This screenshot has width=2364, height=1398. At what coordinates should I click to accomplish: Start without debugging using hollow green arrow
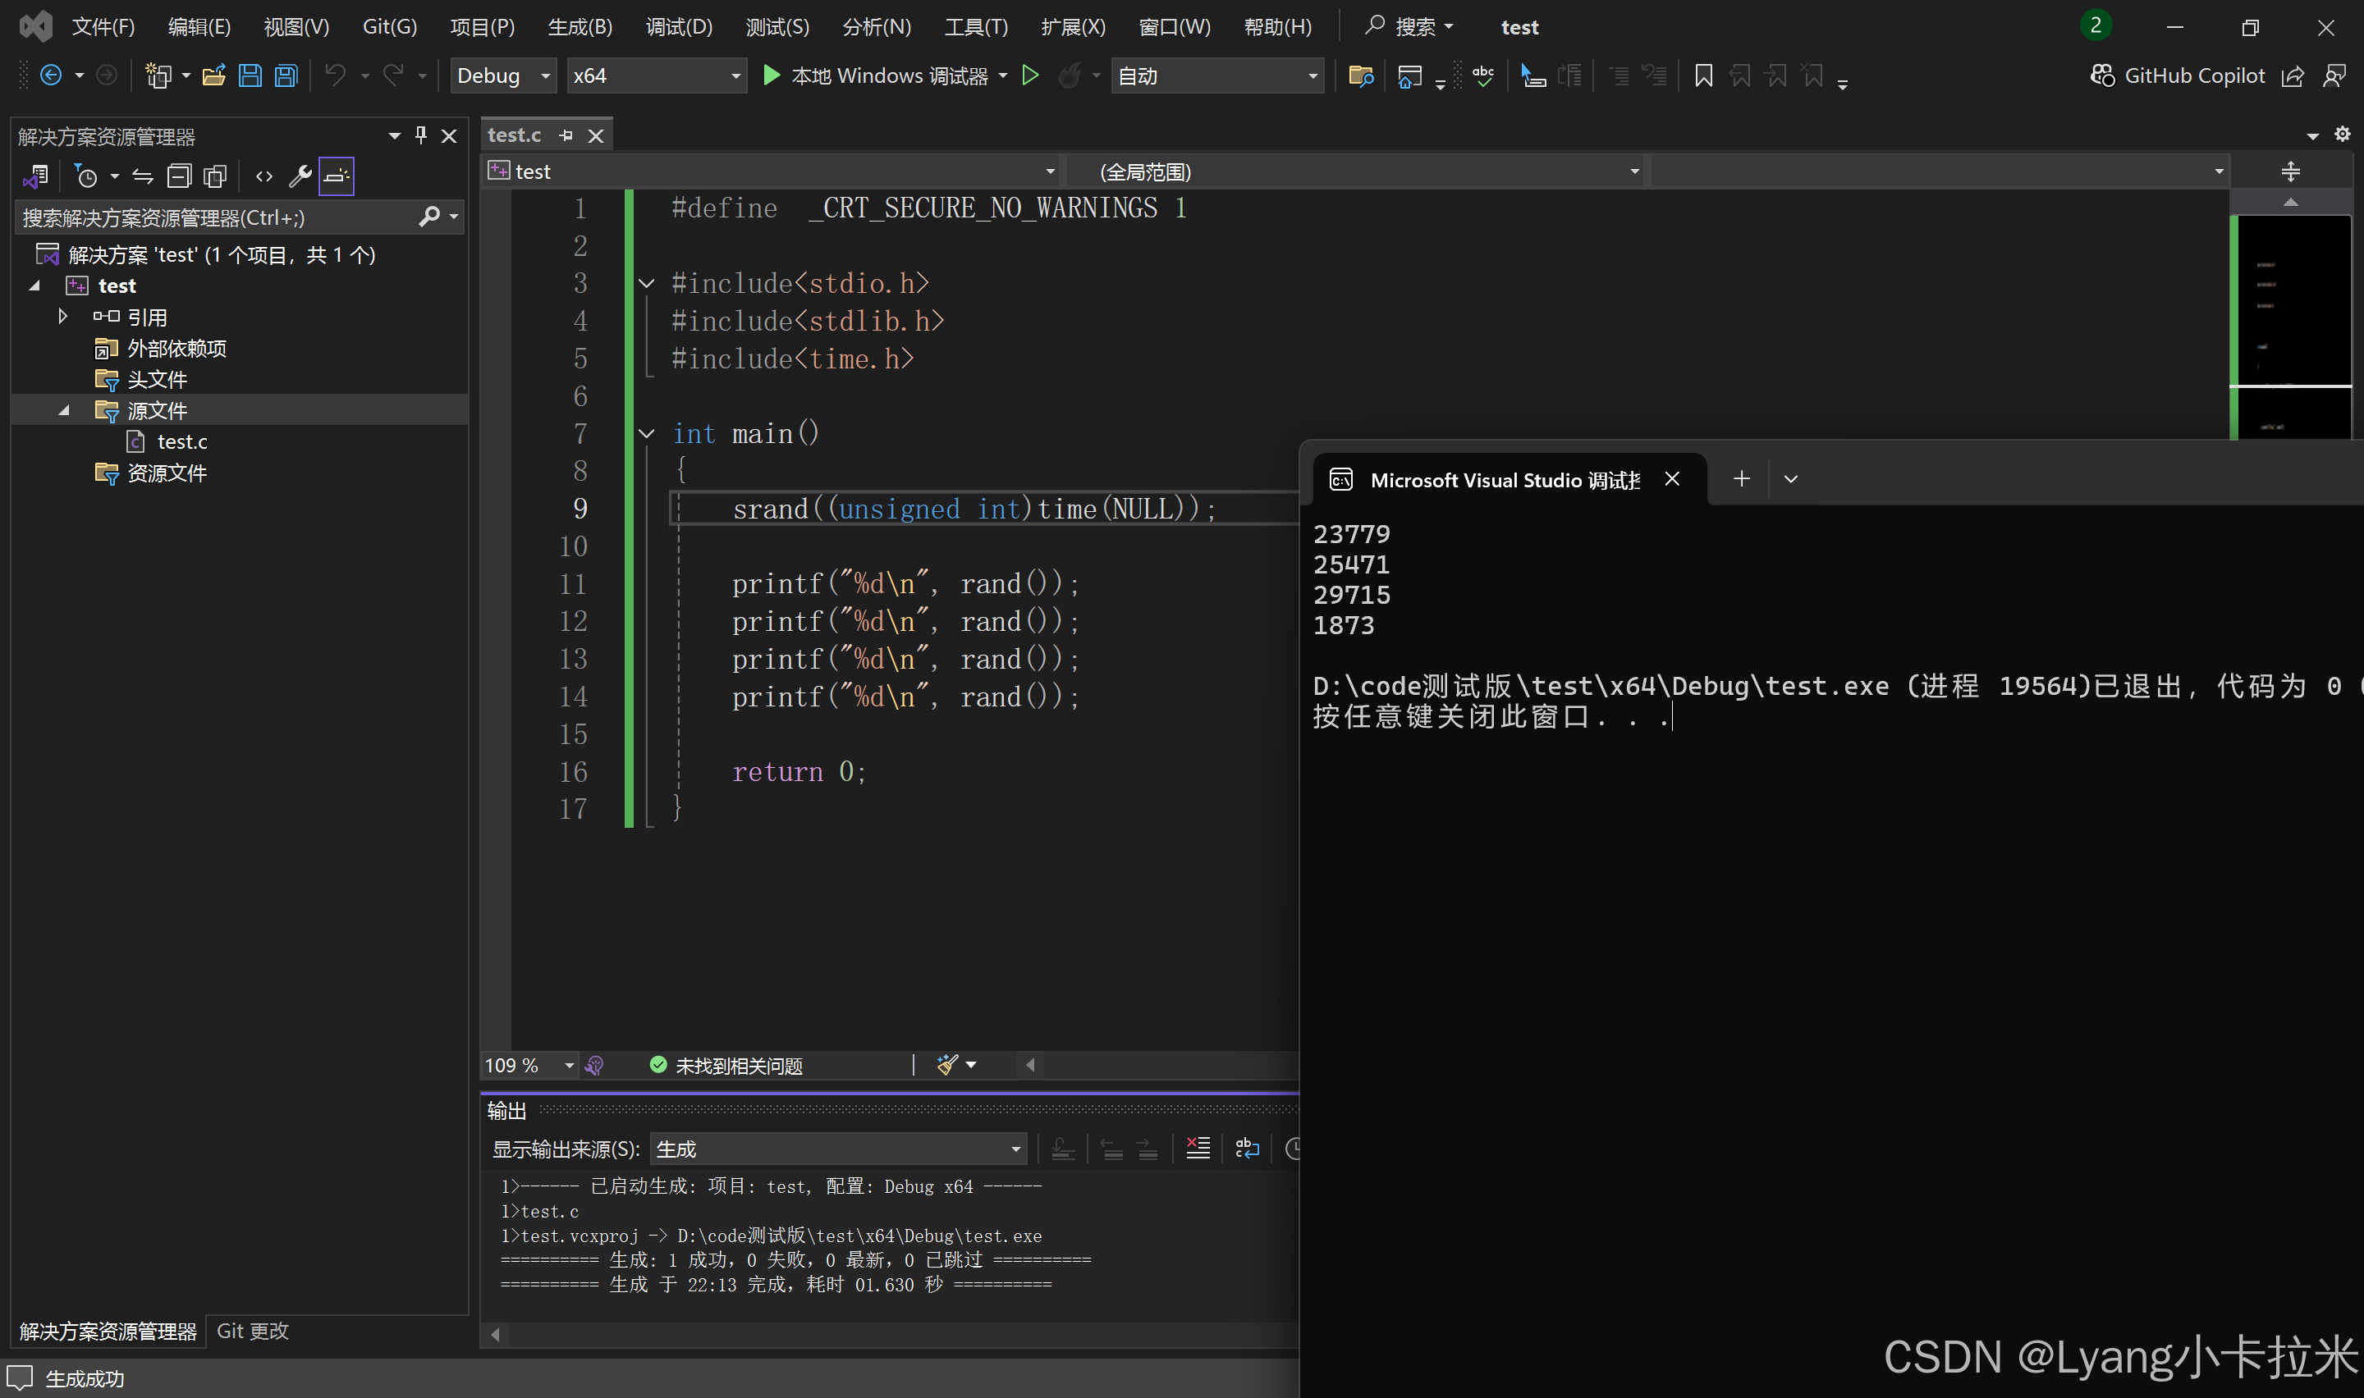point(1030,75)
